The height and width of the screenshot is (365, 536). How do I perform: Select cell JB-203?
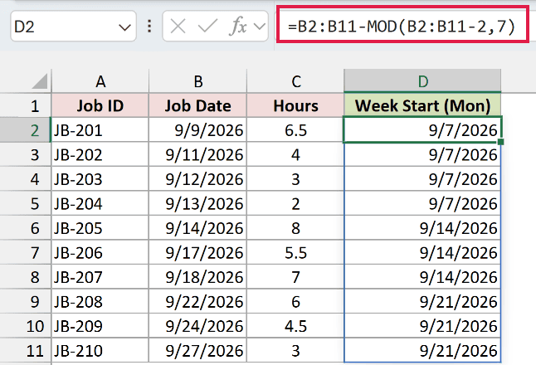100,179
